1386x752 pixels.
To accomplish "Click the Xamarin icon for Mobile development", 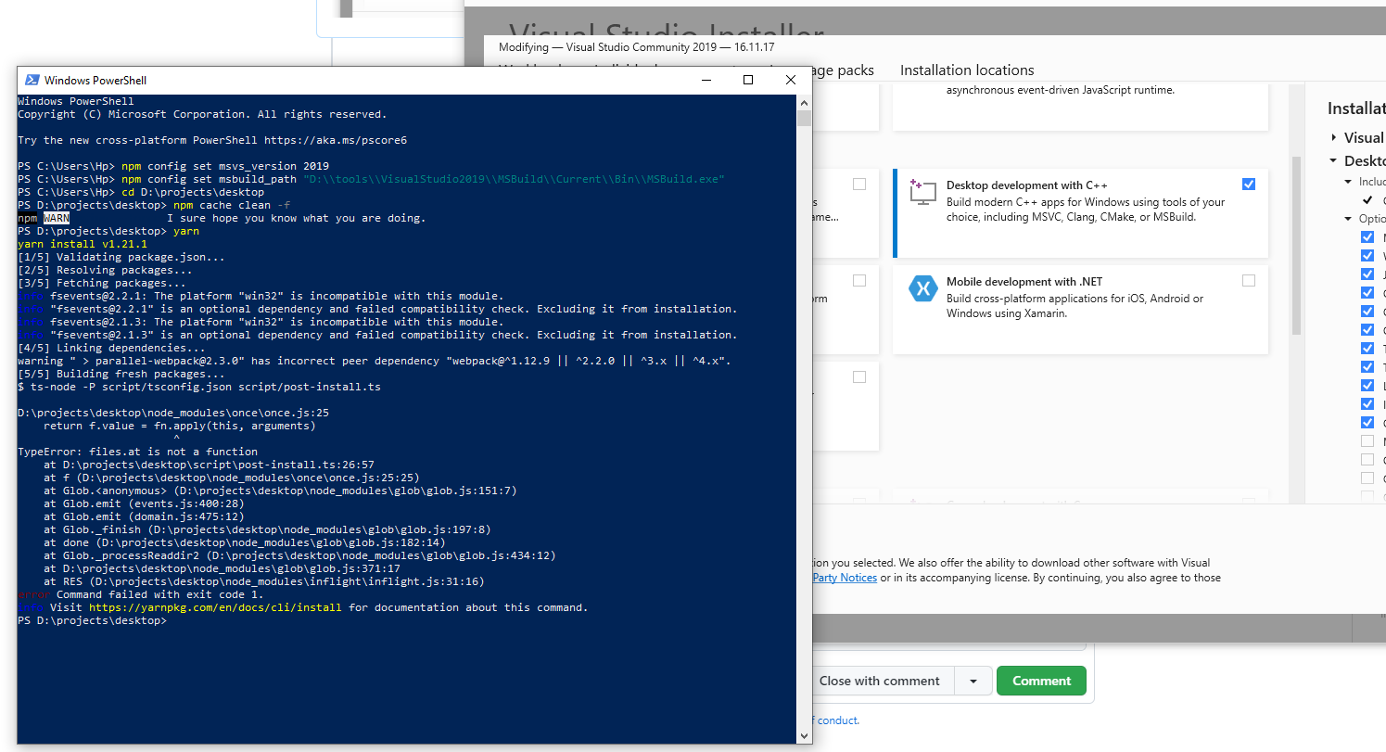I will coord(923,288).
